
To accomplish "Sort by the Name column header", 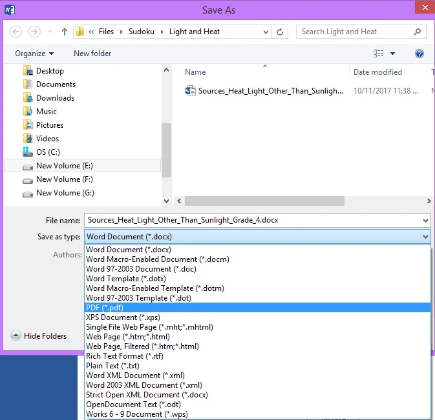I will tap(195, 72).
